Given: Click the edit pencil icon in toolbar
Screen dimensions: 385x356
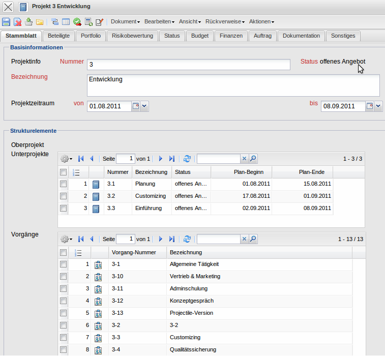Looking at the screenshot, I should [x=100, y=22].
